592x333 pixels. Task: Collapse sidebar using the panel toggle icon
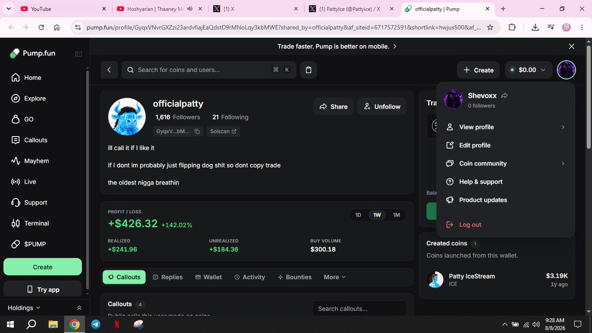(78, 54)
